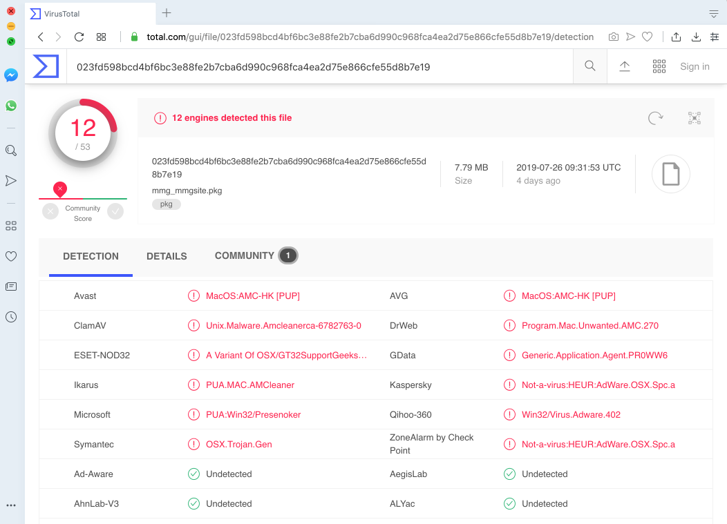Open the sidebar Personal News icon

tap(11, 287)
